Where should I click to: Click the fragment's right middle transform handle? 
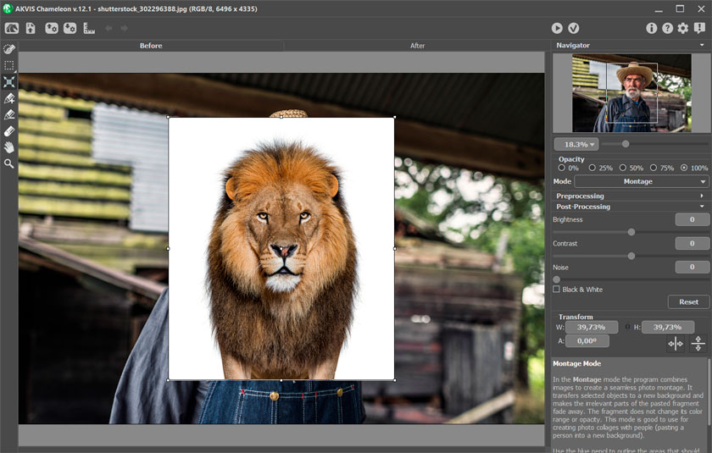click(394, 248)
